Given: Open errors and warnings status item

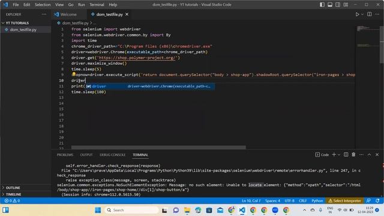Looking at the screenshot, I should click(12, 201).
